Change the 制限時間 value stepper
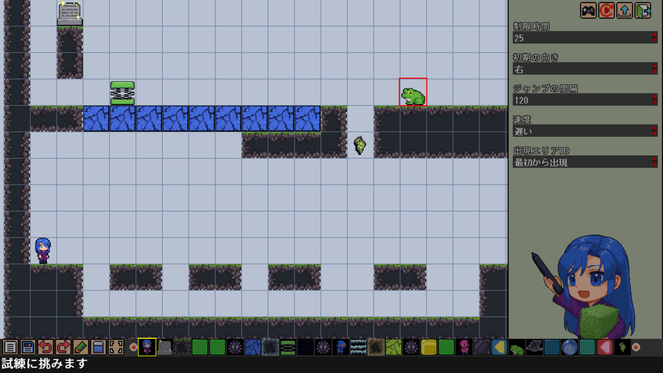Viewport: 663px width, 373px height. (654, 37)
